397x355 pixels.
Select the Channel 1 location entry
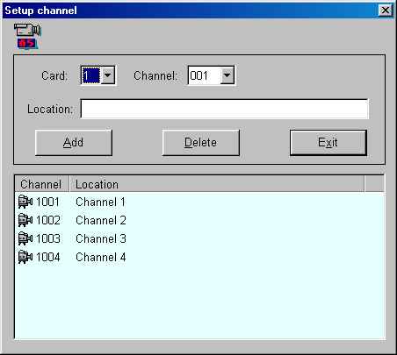pyautogui.click(x=101, y=202)
